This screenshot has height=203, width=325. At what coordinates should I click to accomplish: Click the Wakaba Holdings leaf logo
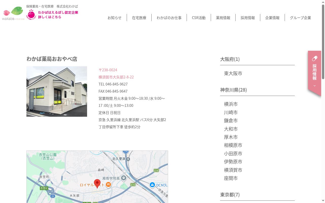point(13,13)
